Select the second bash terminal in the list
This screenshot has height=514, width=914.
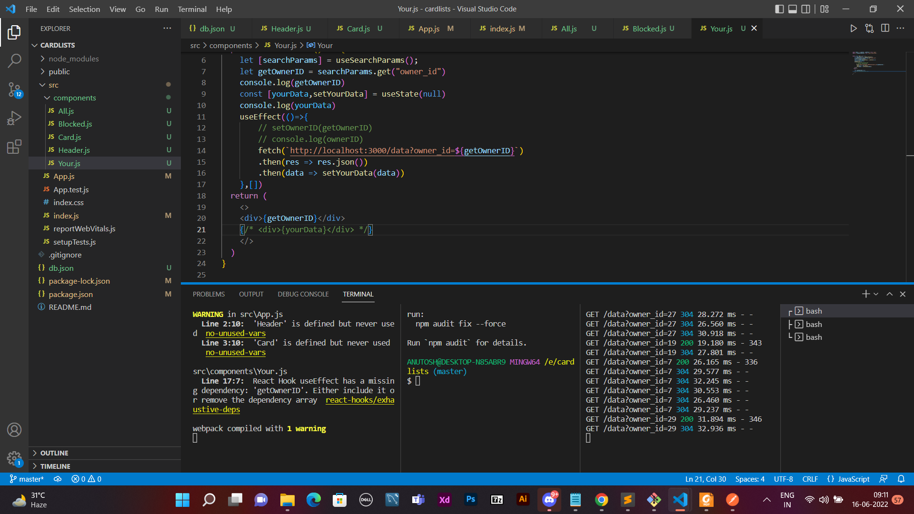(813, 324)
